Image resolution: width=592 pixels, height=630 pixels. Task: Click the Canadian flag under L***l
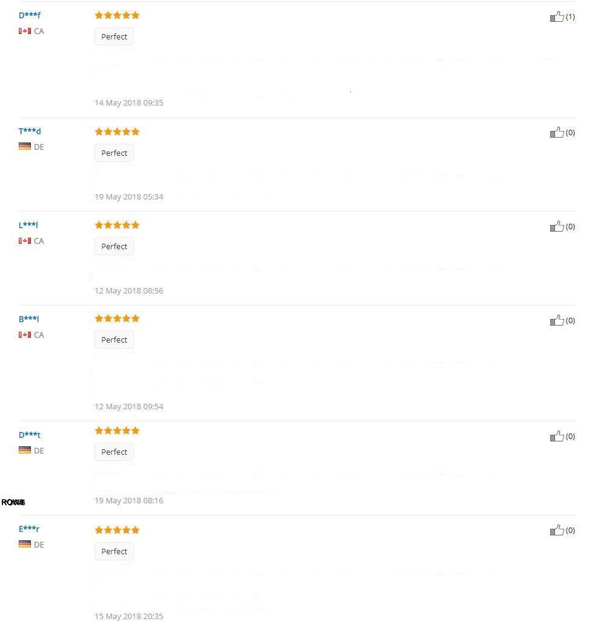click(x=24, y=241)
